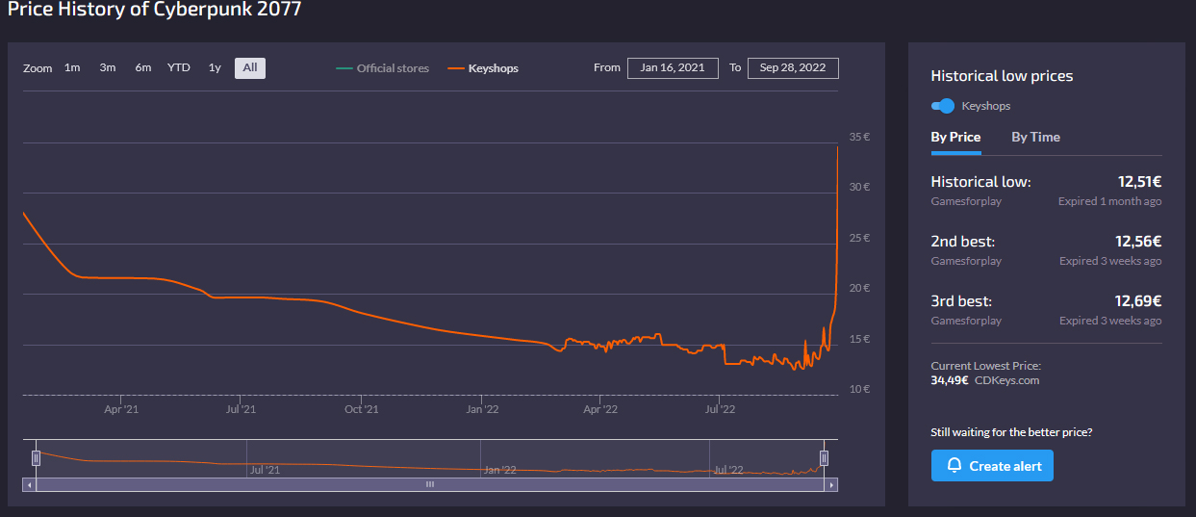Switch to the By Price tab
This screenshot has width=1196, height=517.
[x=955, y=137]
